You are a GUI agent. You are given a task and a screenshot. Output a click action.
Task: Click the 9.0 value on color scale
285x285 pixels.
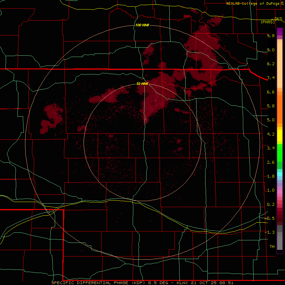(271, 50)
